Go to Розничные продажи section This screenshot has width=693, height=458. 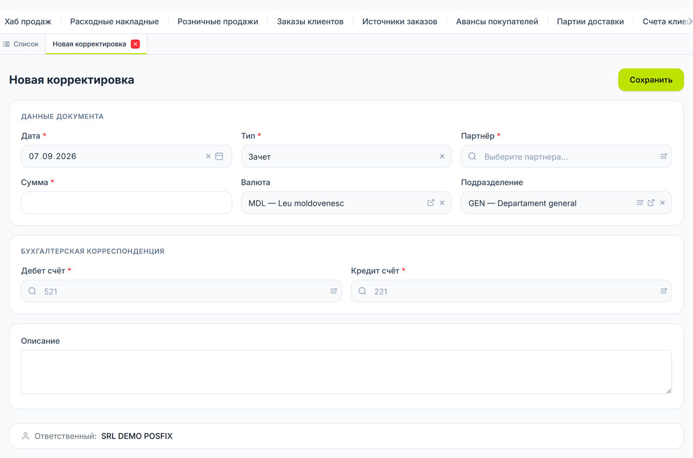coord(218,21)
